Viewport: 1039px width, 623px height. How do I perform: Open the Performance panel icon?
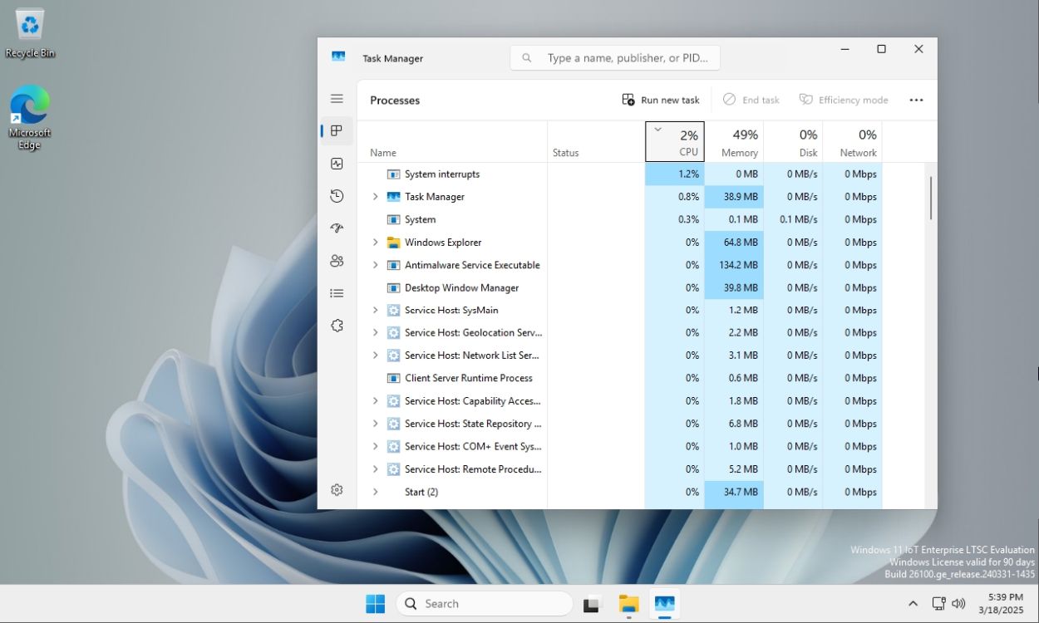click(x=337, y=163)
